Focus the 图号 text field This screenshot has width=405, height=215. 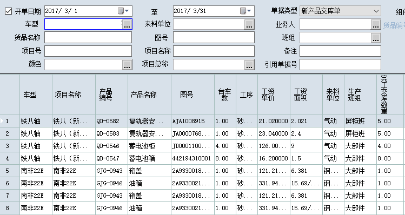214,37
